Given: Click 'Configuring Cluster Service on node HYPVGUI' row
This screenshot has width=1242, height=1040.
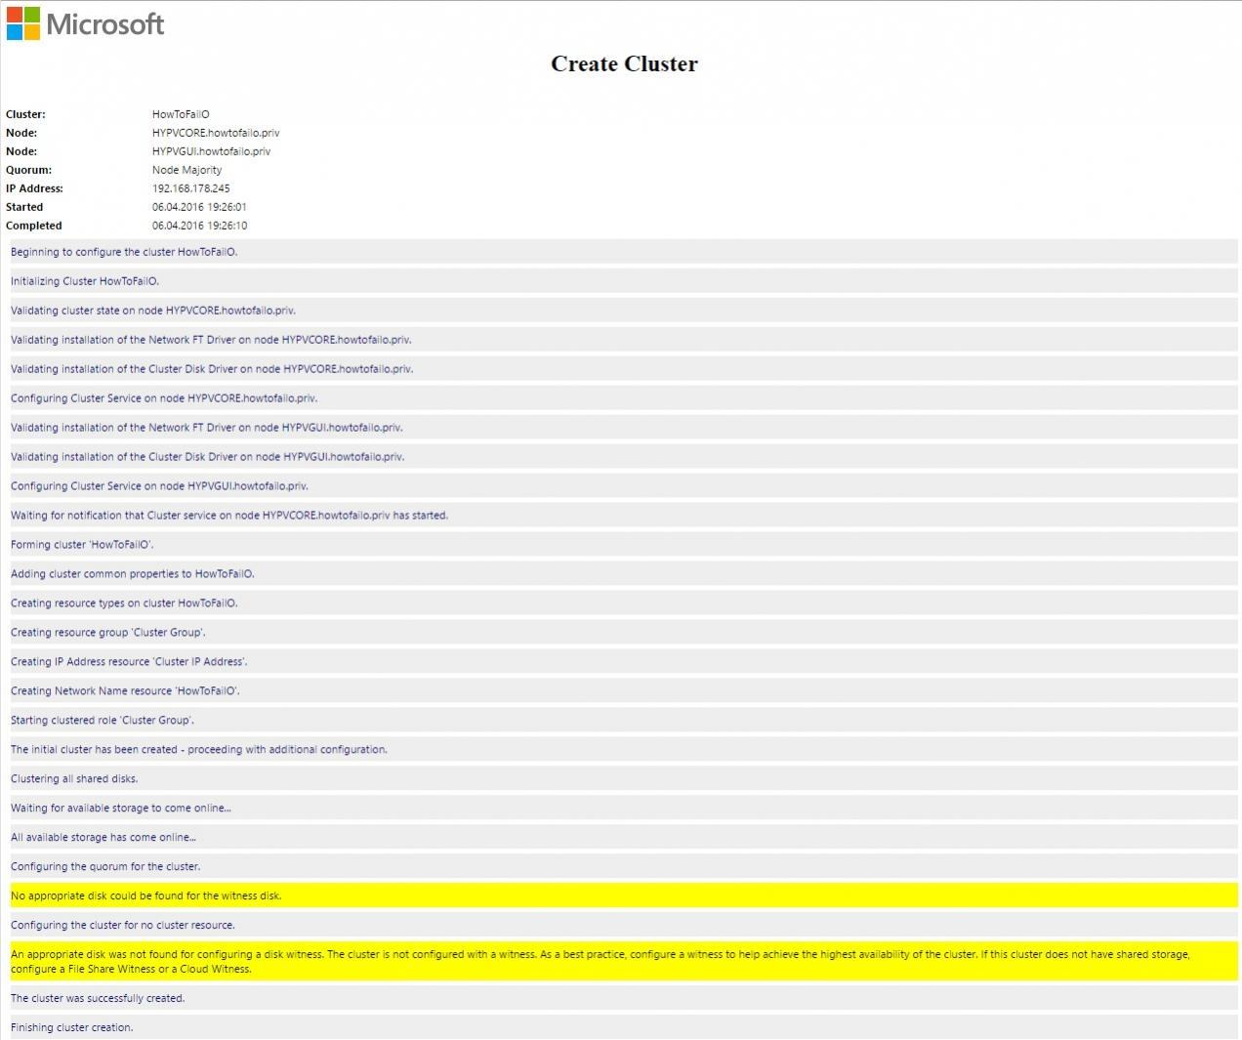Looking at the screenshot, I should 624,486.
